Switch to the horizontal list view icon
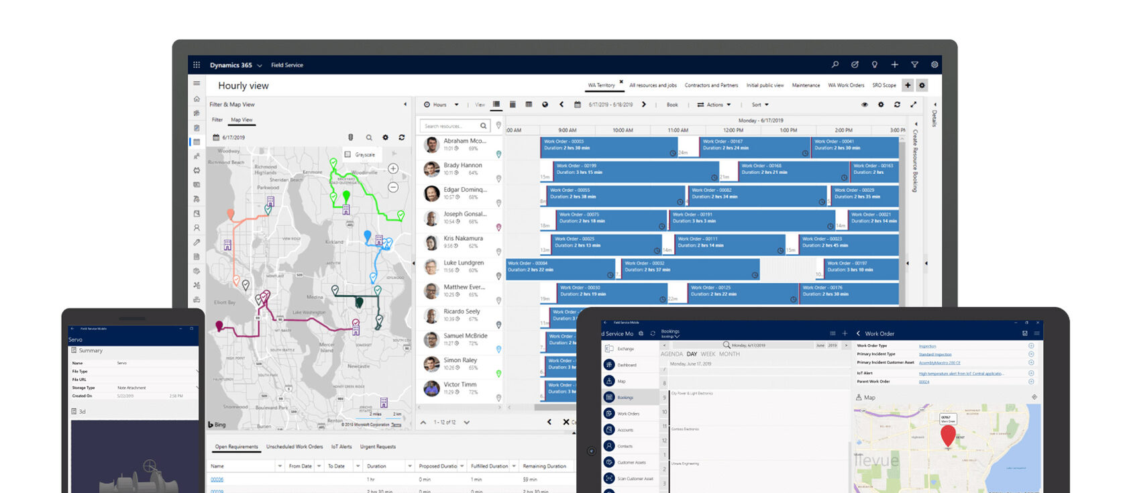This screenshot has height=493, width=1127. click(496, 105)
